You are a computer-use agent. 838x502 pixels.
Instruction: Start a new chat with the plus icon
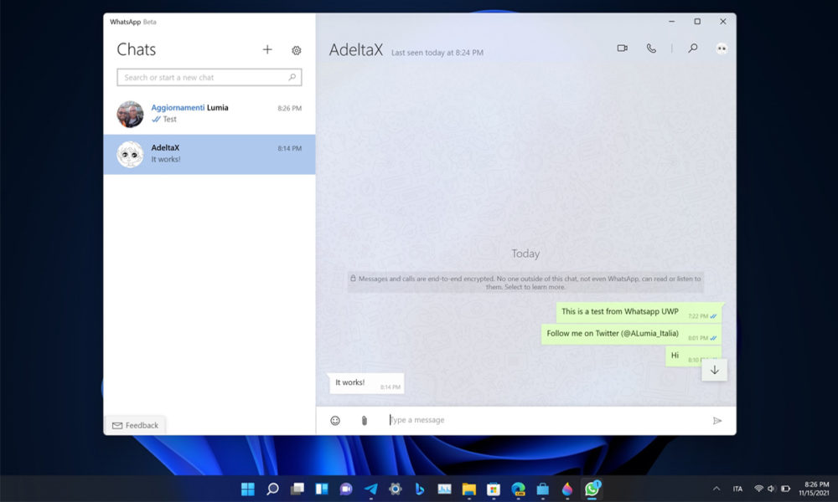267,49
